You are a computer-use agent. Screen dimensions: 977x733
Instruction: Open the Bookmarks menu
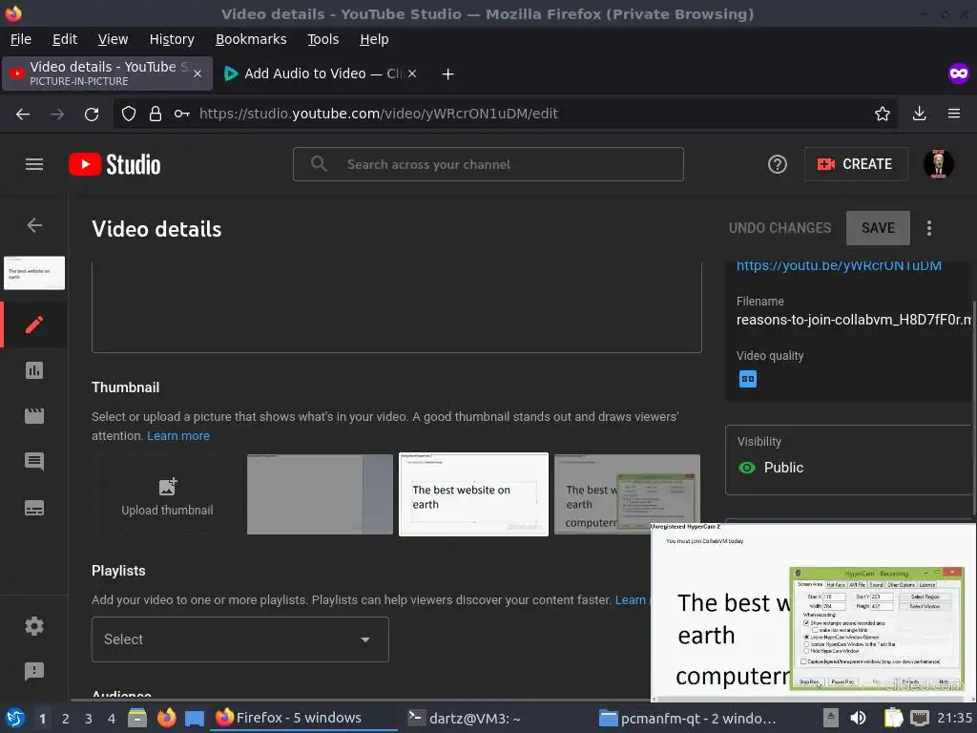(x=251, y=39)
